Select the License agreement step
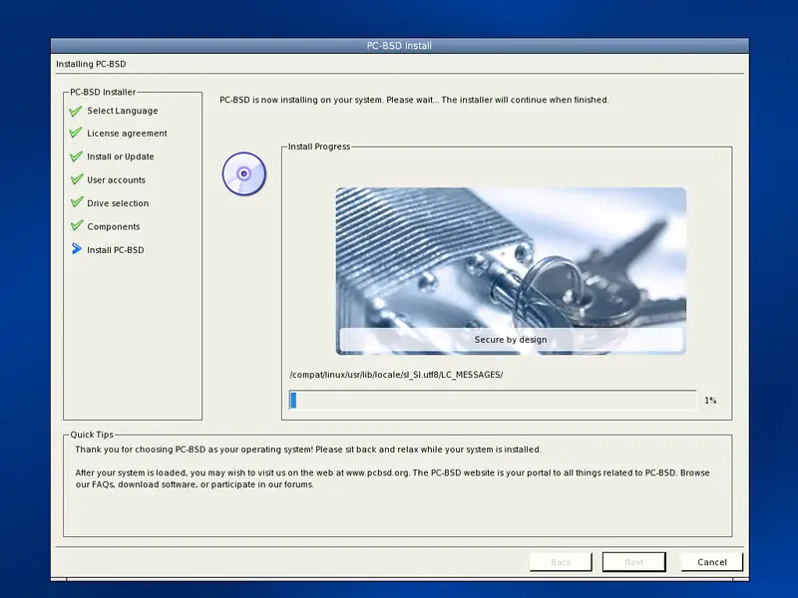Screen dimensions: 798x598 coord(127,134)
